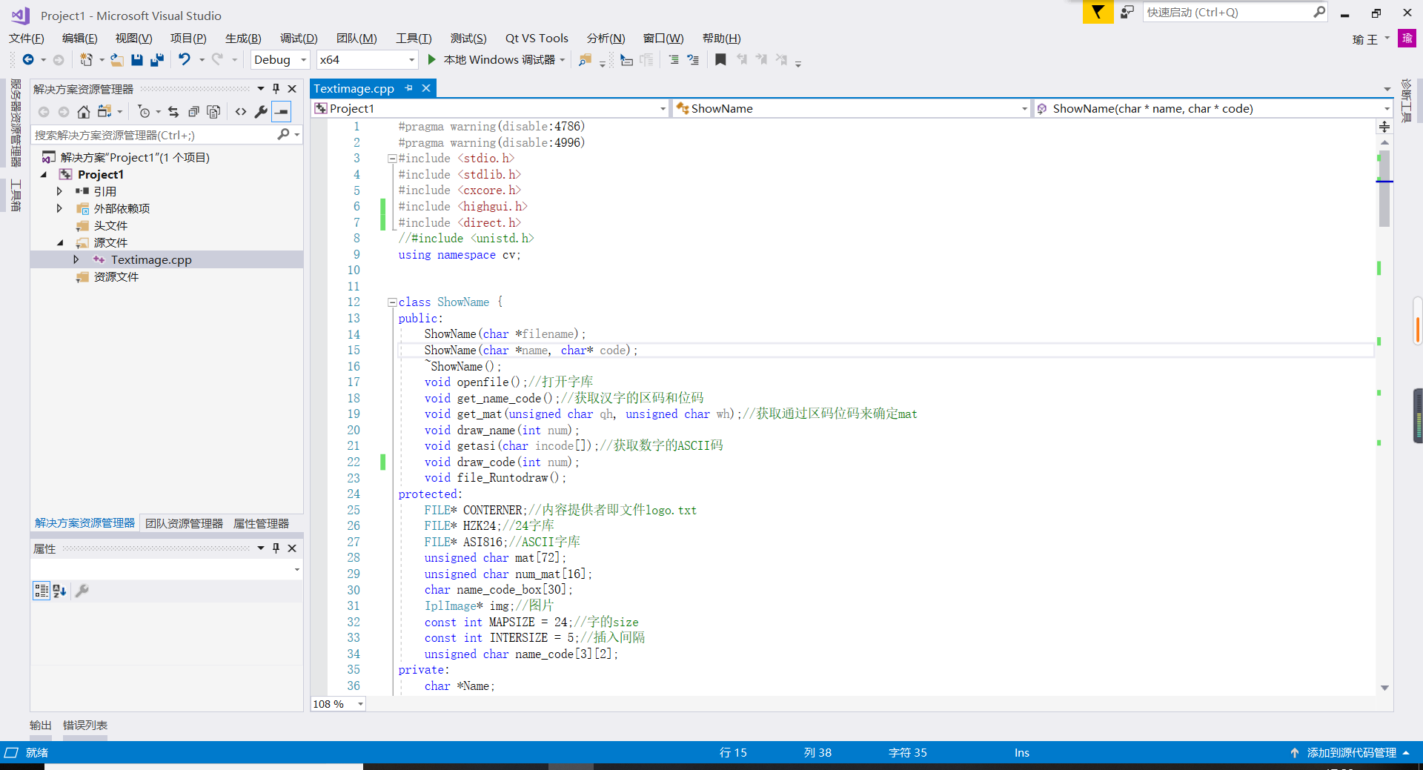The height and width of the screenshot is (770, 1423).
Task: Click the editor vertical scrollbar thumb
Action: point(1384,189)
